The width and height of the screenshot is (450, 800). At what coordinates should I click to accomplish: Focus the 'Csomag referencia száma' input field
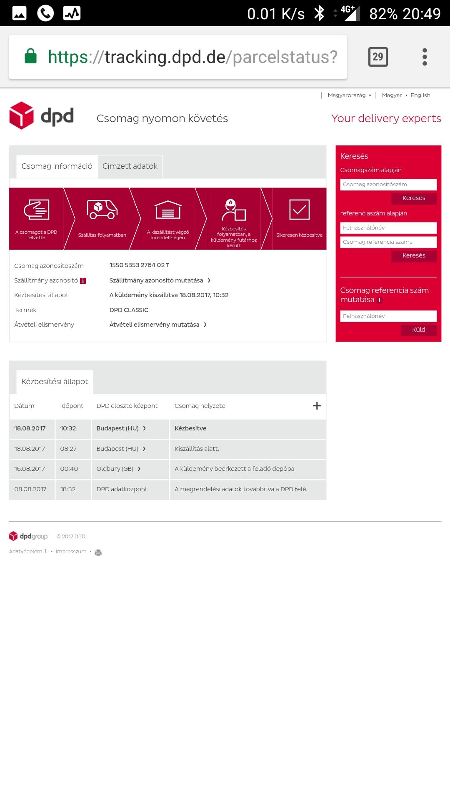[x=388, y=242]
